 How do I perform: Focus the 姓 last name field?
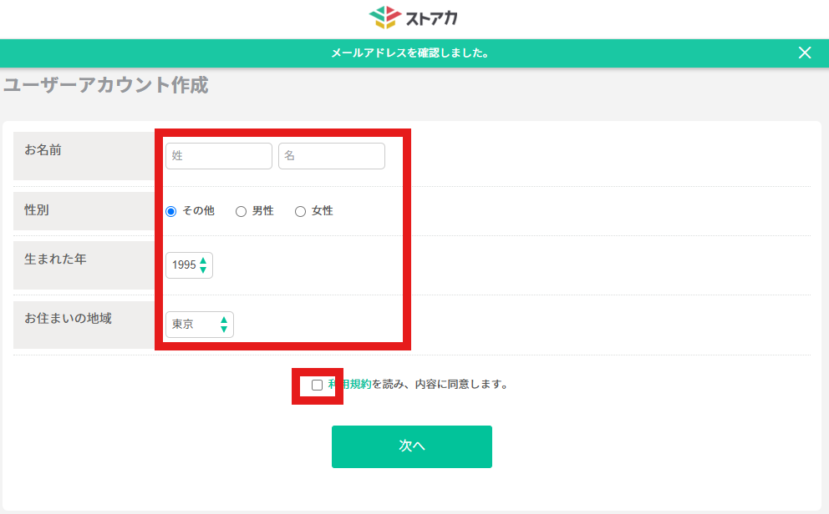point(219,156)
